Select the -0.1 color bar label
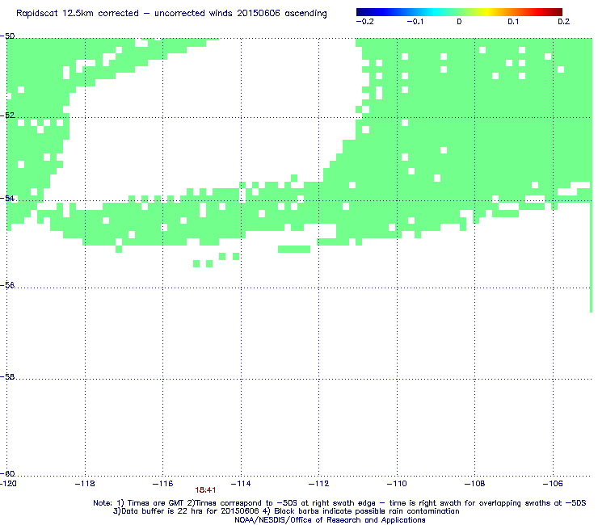The width and height of the screenshot is (598, 525). (x=415, y=22)
